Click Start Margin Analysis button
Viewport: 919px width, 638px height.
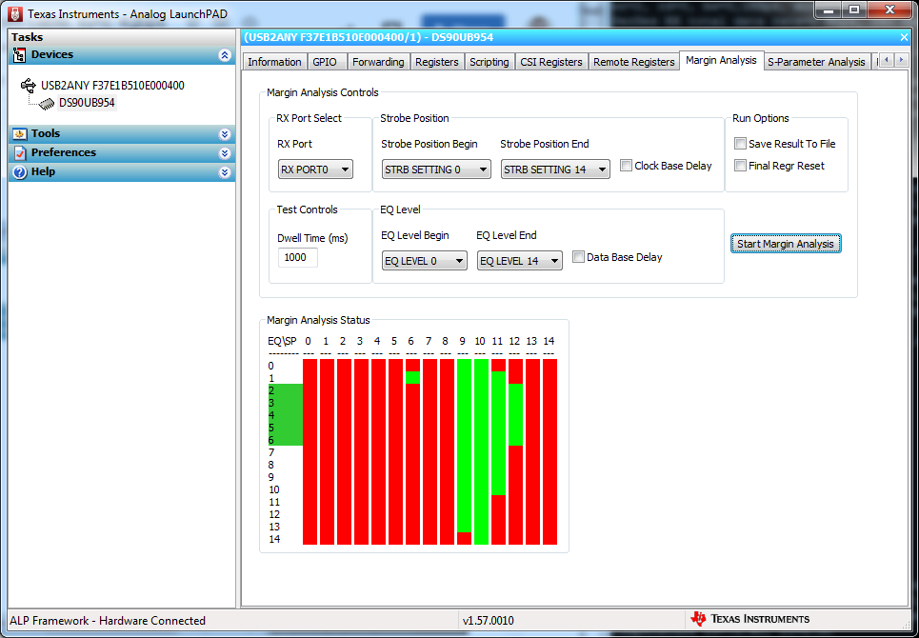point(786,243)
